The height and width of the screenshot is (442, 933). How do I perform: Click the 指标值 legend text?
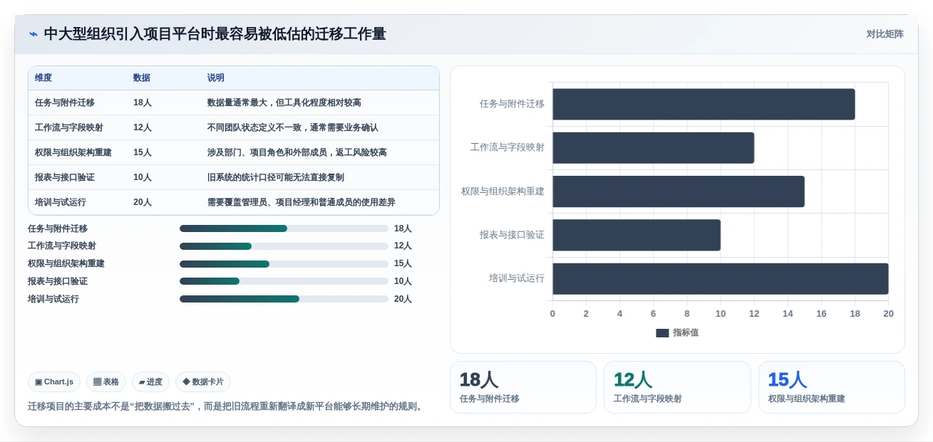[x=686, y=333]
